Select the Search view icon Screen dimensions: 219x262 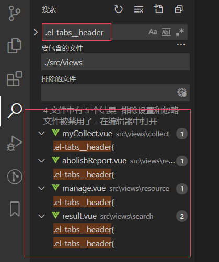pos(15,111)
